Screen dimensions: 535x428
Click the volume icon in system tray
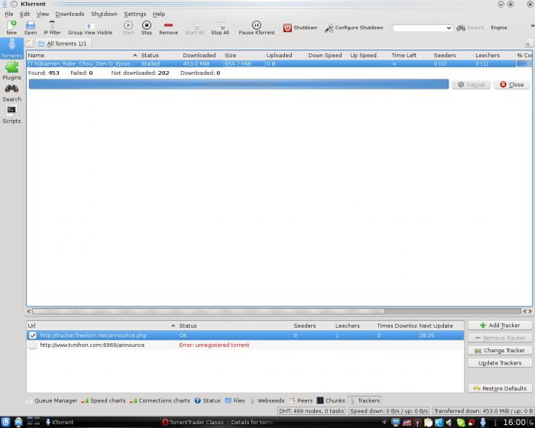tap(449, 423)
